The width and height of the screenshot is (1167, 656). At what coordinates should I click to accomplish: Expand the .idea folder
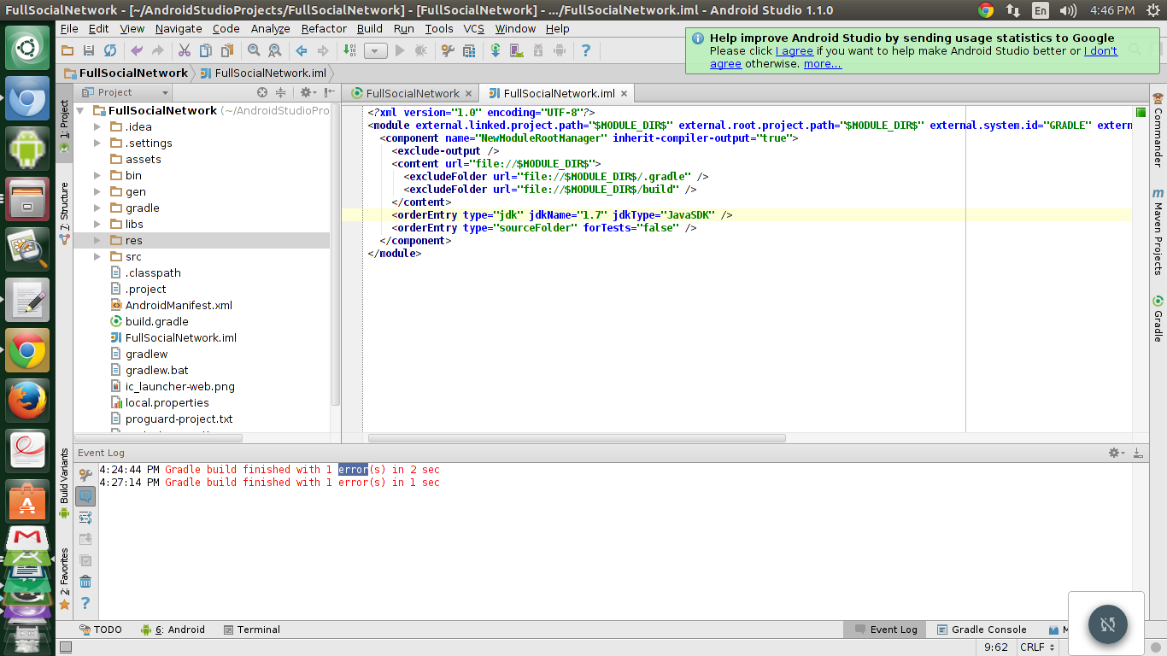pyautogui.click(x=98, y=126)
